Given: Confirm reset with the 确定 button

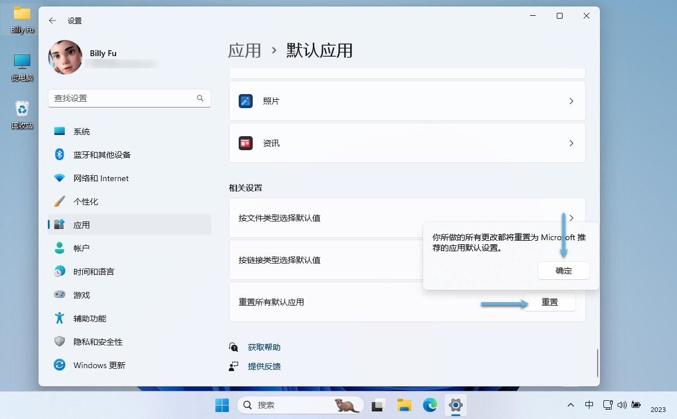Looking at the screenshot, I should pyautogui.click(x=563, y=271).
